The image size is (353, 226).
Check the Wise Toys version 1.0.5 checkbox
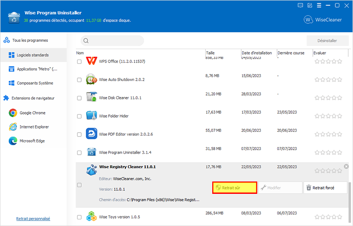pos(79,217)
